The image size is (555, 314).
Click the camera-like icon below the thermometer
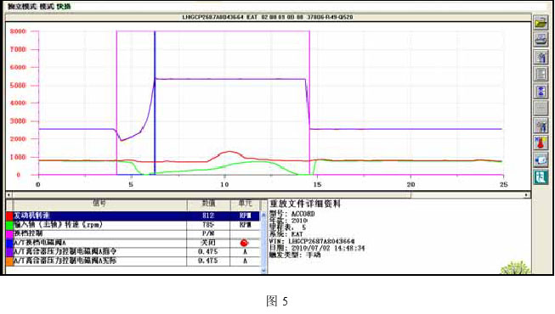pos(541,160)
